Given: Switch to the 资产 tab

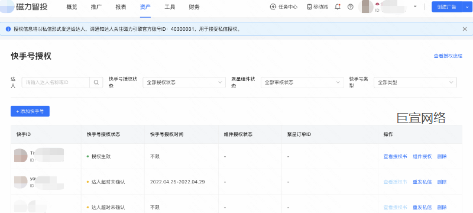Looking at the screenshot, I should tap(145, 7).
